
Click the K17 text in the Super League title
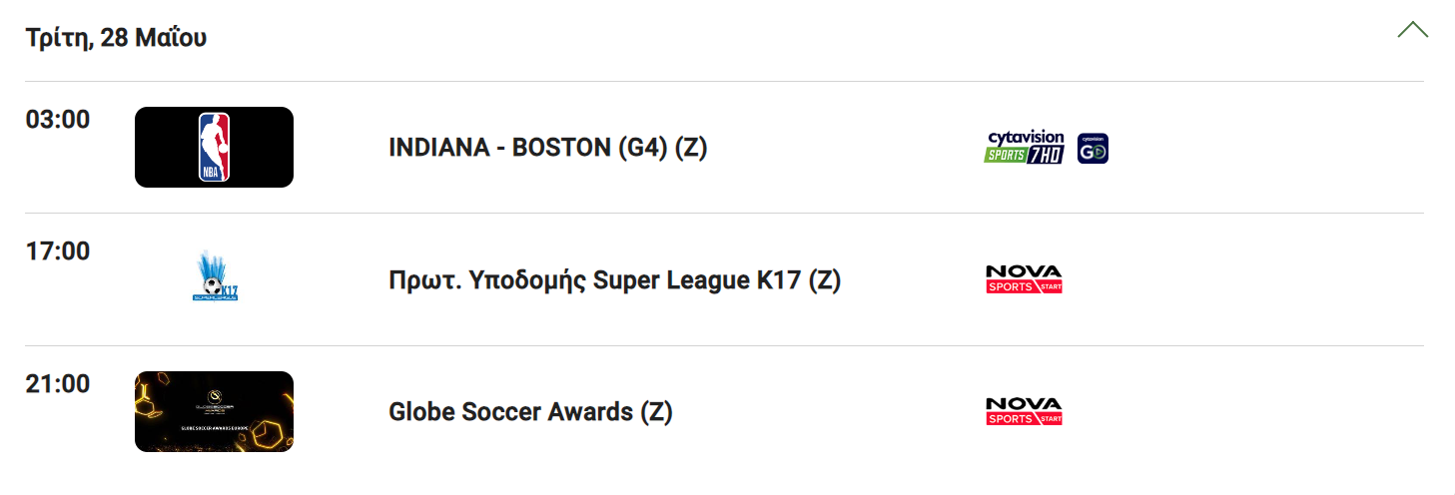779,280
